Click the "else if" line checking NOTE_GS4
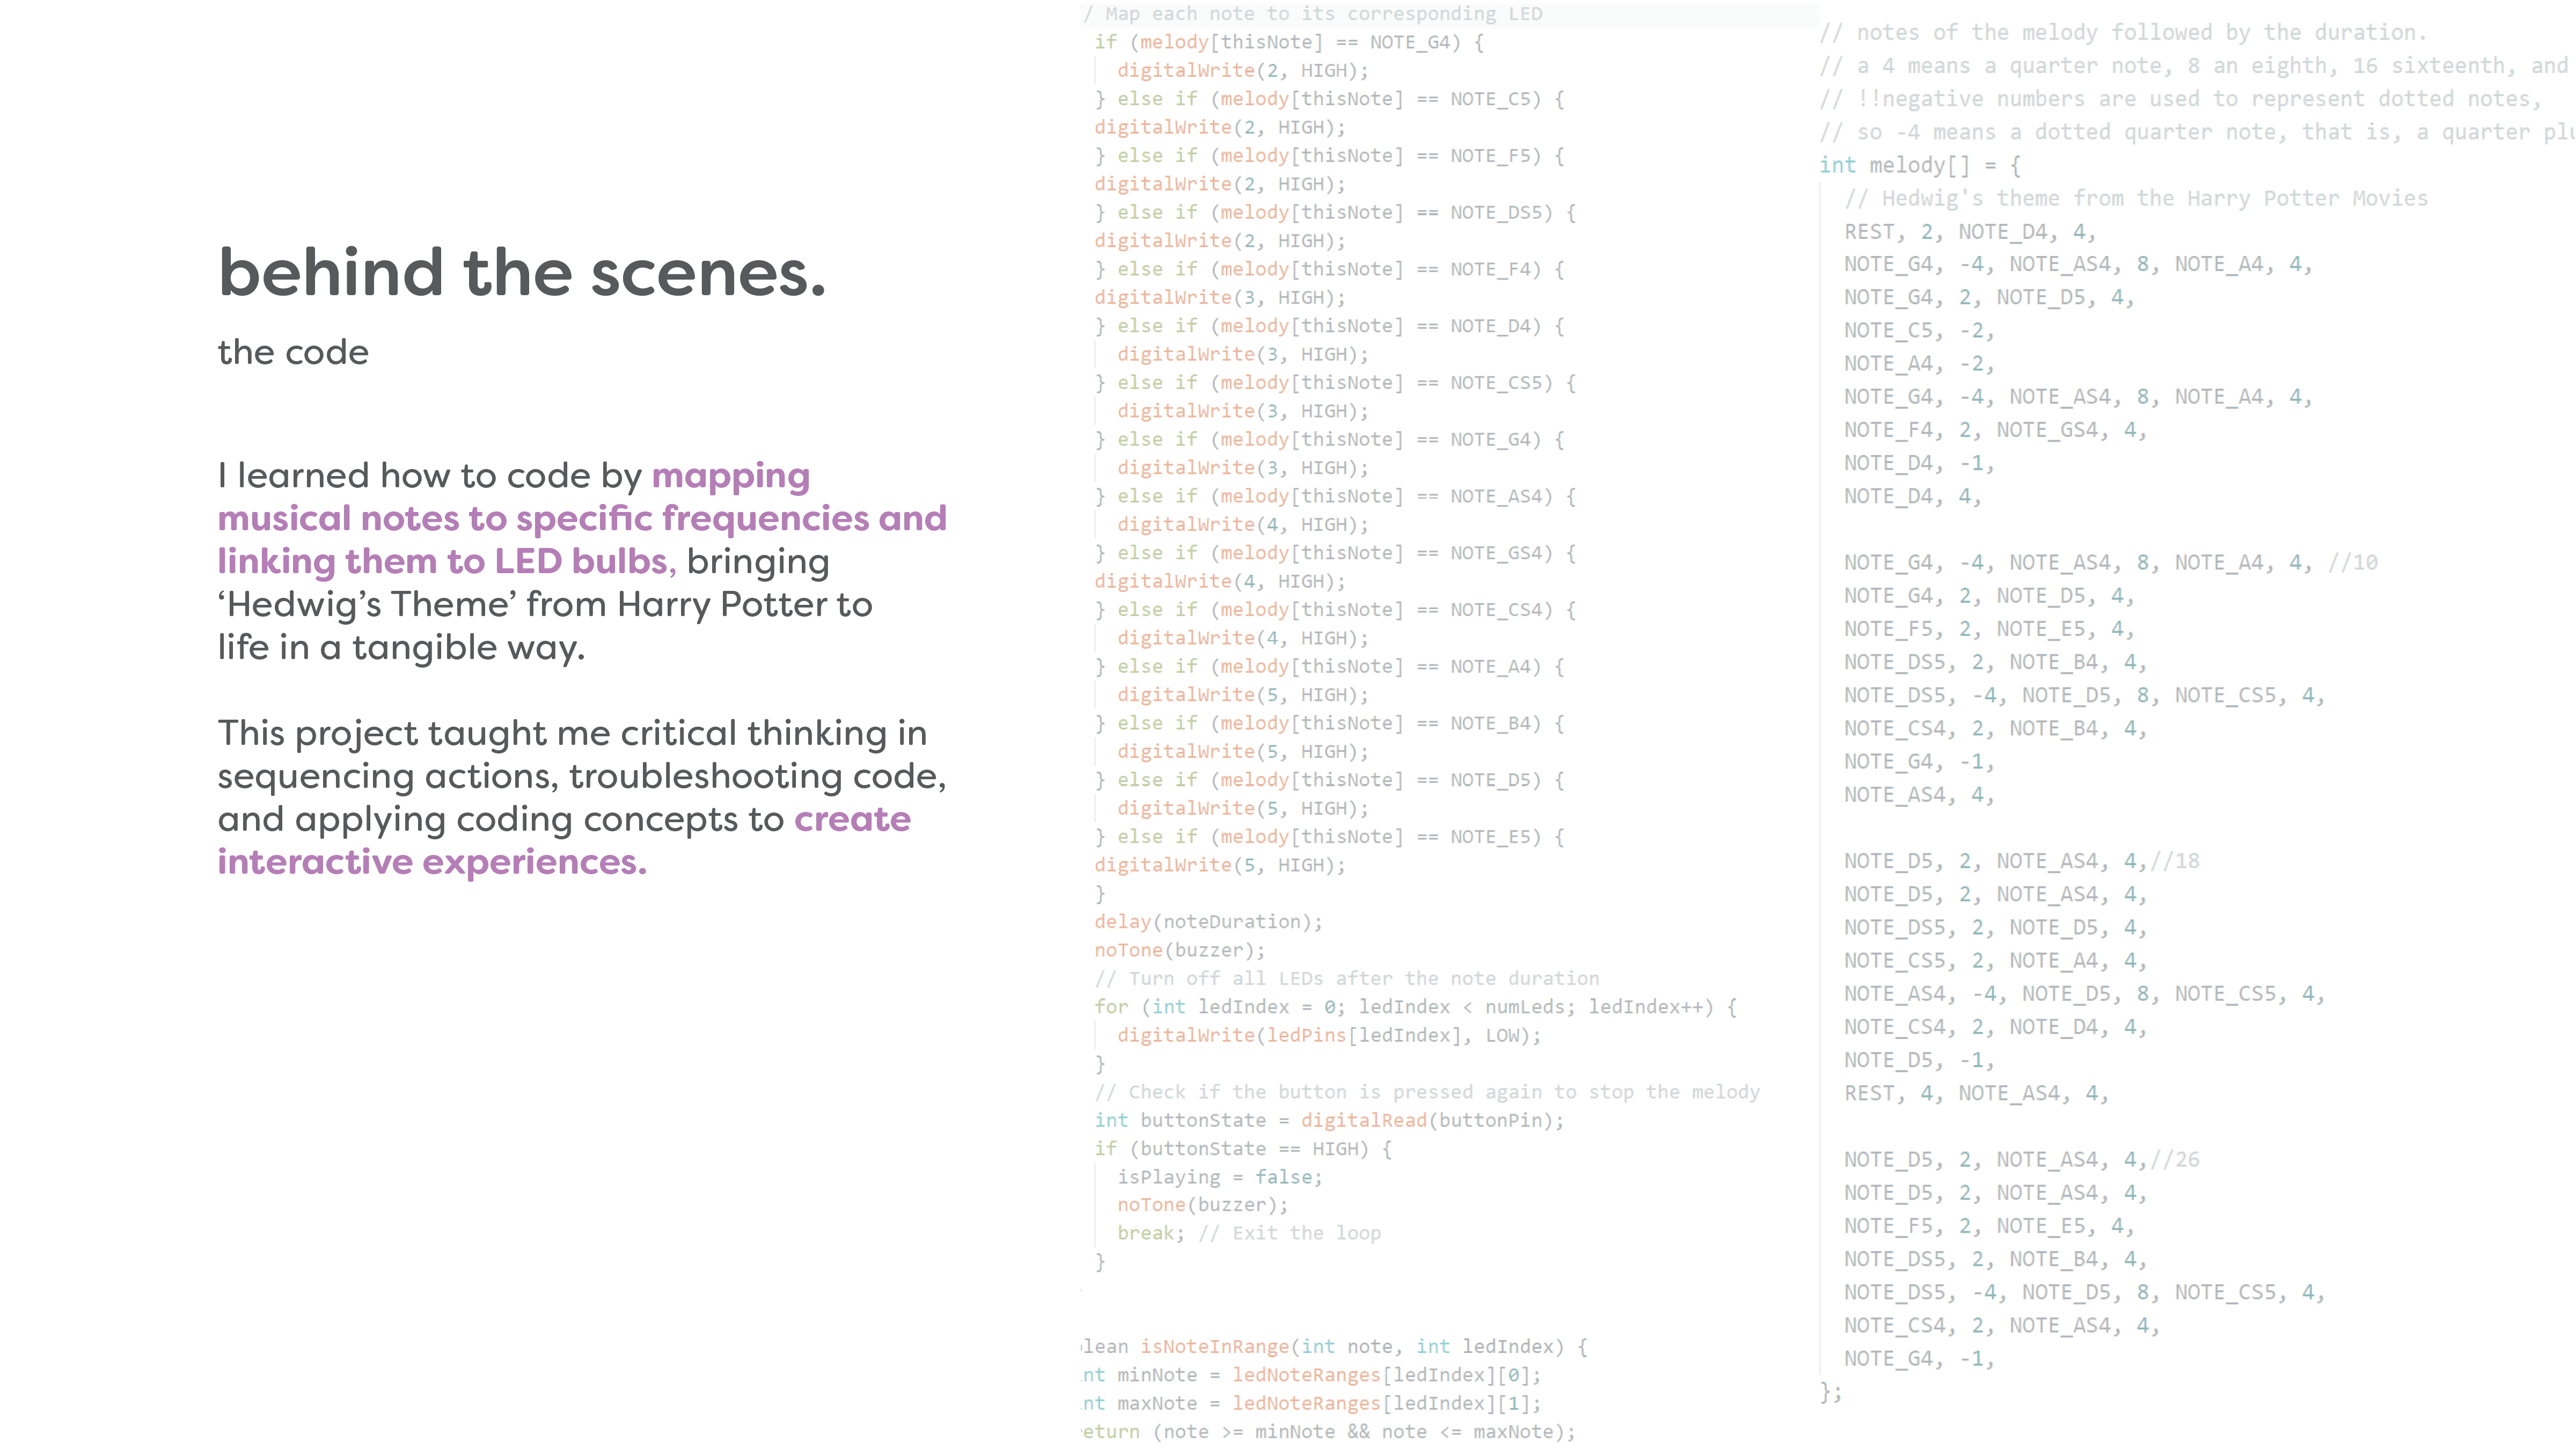Viewport: 2576px width, 1449px height. coord(1335,553)
